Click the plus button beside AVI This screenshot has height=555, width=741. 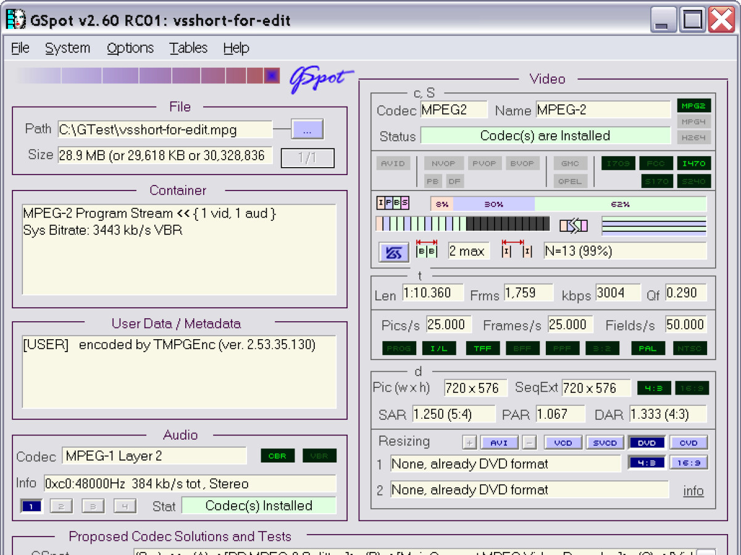pos(470,443)
